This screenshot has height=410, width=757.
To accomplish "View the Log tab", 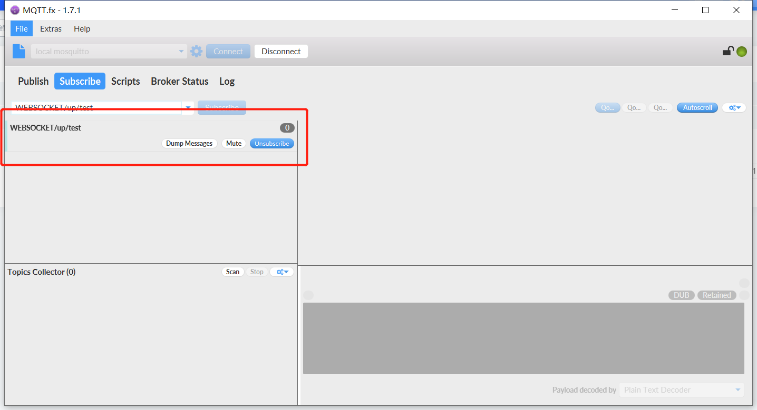I will coord(227,81).
